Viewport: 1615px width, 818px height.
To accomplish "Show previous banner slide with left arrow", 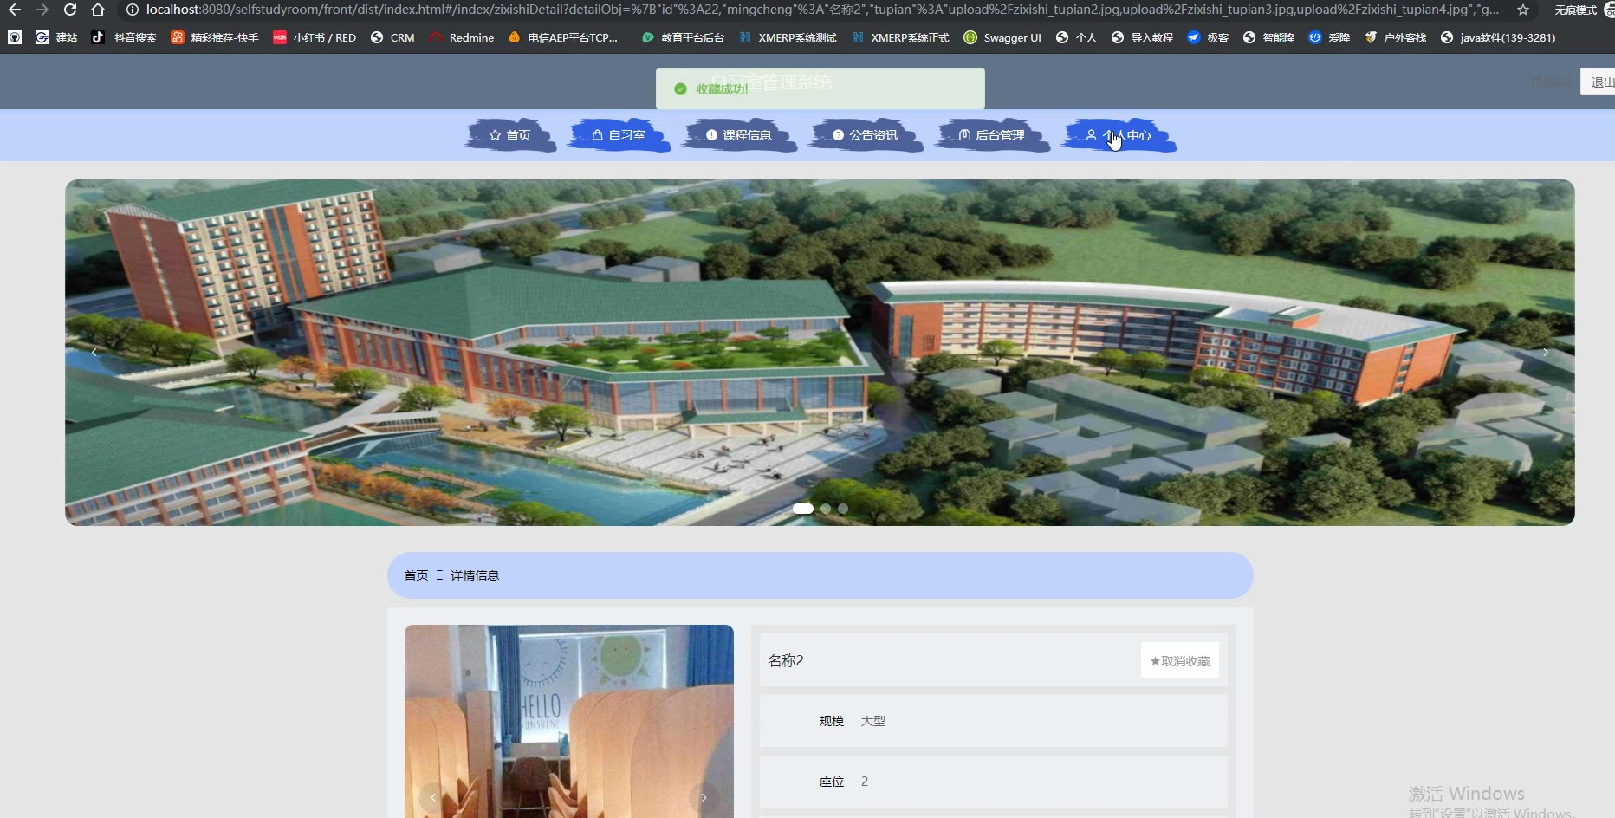I will pos(94,352).
